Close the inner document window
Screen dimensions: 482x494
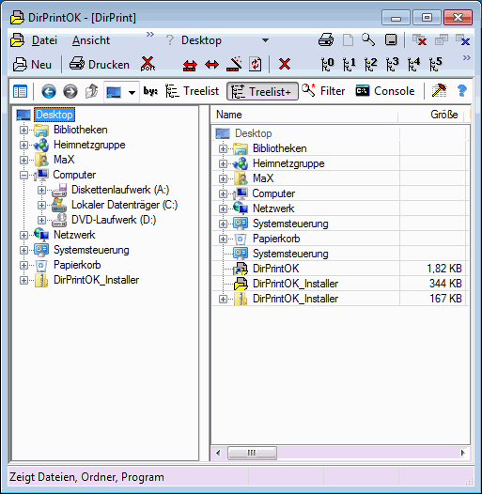tap(463, 40)
